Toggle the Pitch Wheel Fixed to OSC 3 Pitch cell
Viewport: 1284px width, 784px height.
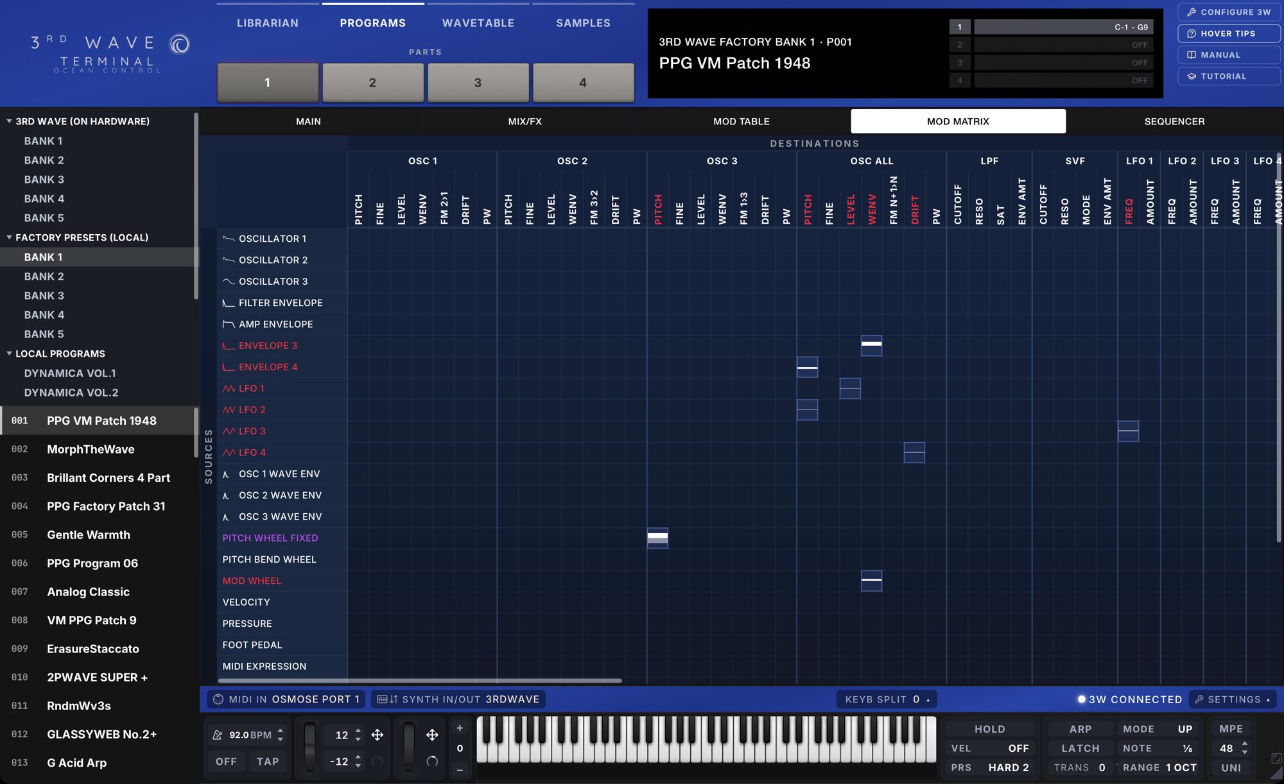tap(657, 538)
